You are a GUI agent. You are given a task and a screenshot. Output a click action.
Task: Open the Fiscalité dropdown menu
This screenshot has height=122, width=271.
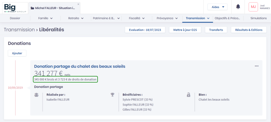pos(137,18)
